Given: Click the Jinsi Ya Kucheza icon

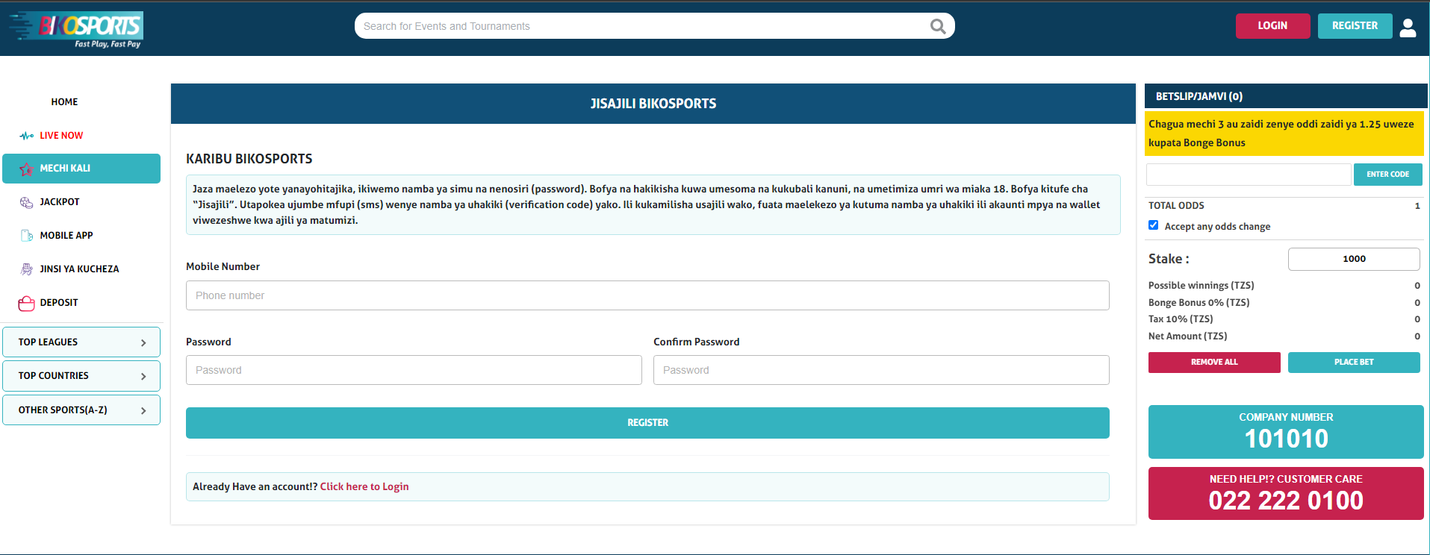Looking at the screenshot, I should (x=27, y=269).
